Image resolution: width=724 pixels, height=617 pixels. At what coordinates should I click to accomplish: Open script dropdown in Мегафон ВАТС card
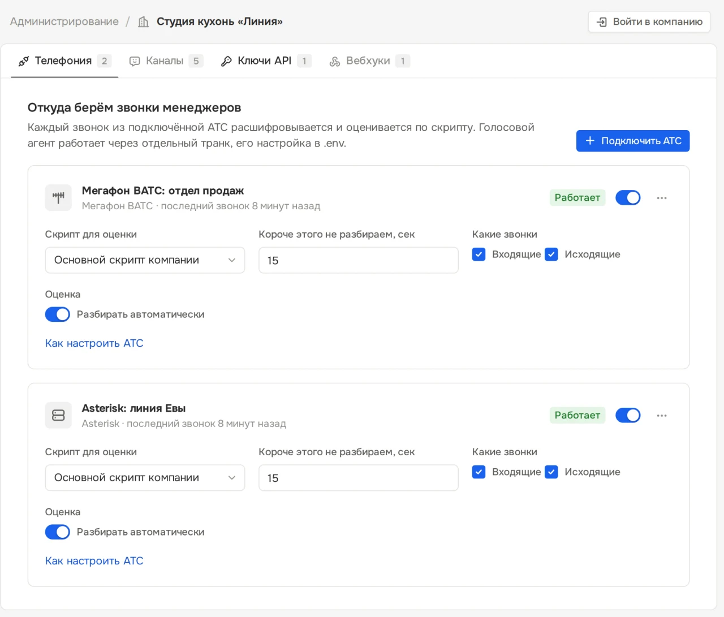pos(145,260)
